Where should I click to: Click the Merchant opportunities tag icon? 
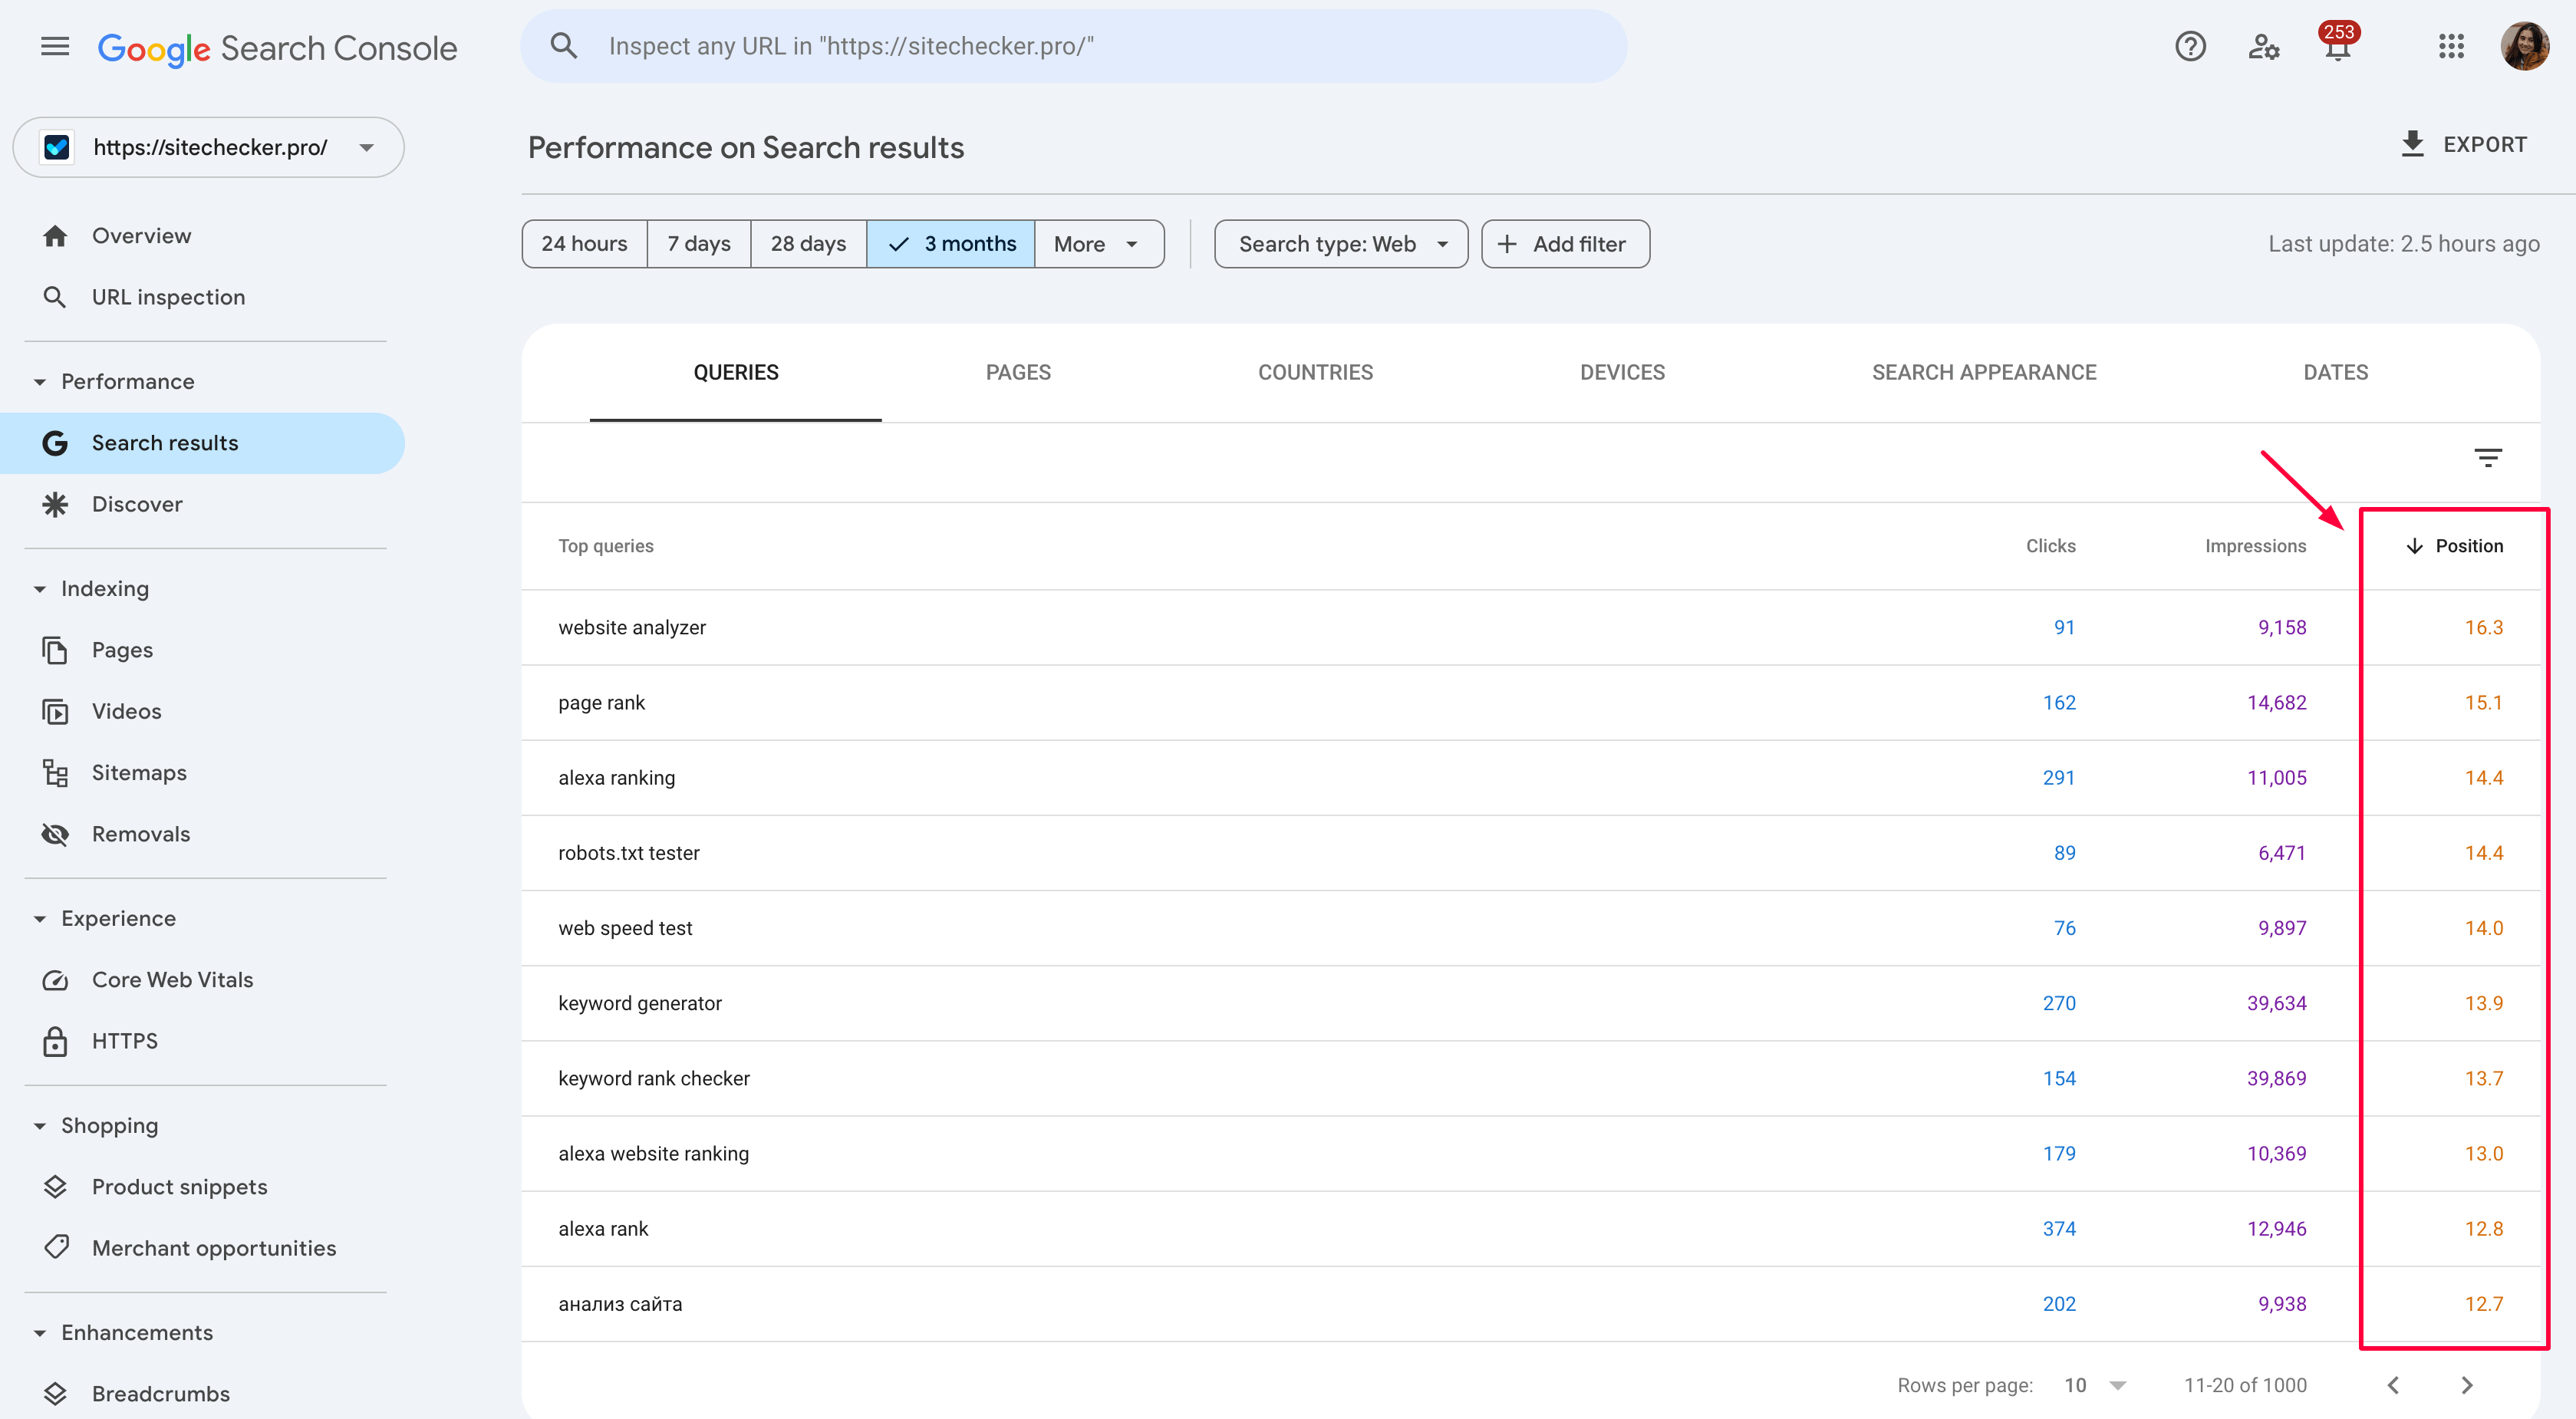pos(57,1246)
